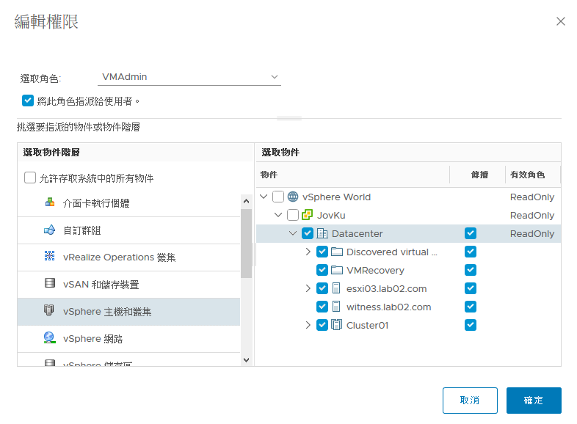The width and height of the screenshot is (577, 424).
Task: Select vRealize Operations 叢集 hierarchy item
Action: 128,257
